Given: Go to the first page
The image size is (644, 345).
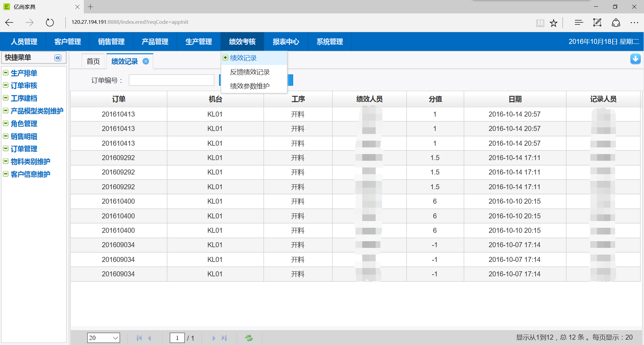Looking at the screenshot, I should pyautogui.click(x=139, y=338).
